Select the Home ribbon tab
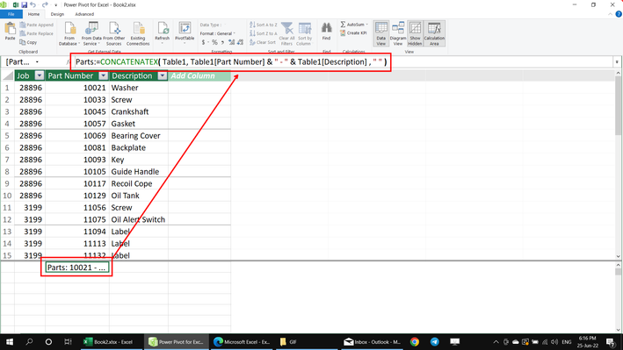This screenshot has height=350, width=623. click(x=33, y=14)
